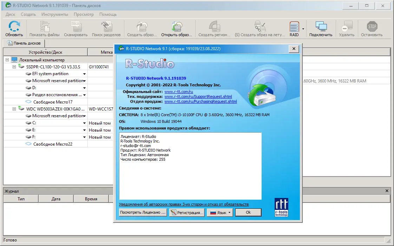The height and width of the screenshot is (246, 394).
Task: Click the SSDPR-CL100-120-G3 drive icon
Action: click(21, 67)
